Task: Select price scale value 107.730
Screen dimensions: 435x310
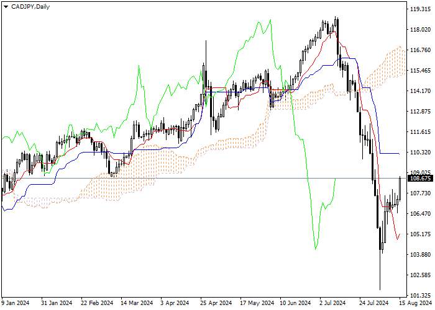Action: (x=420, y=193)
